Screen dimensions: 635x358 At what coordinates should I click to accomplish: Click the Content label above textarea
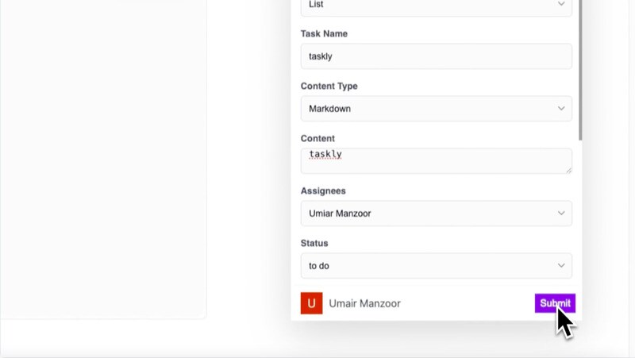pyautogui.click(x=317, y=138)
